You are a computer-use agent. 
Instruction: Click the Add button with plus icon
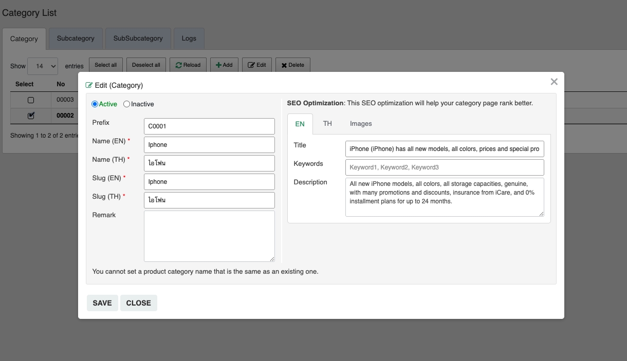(x=224, y=65)
